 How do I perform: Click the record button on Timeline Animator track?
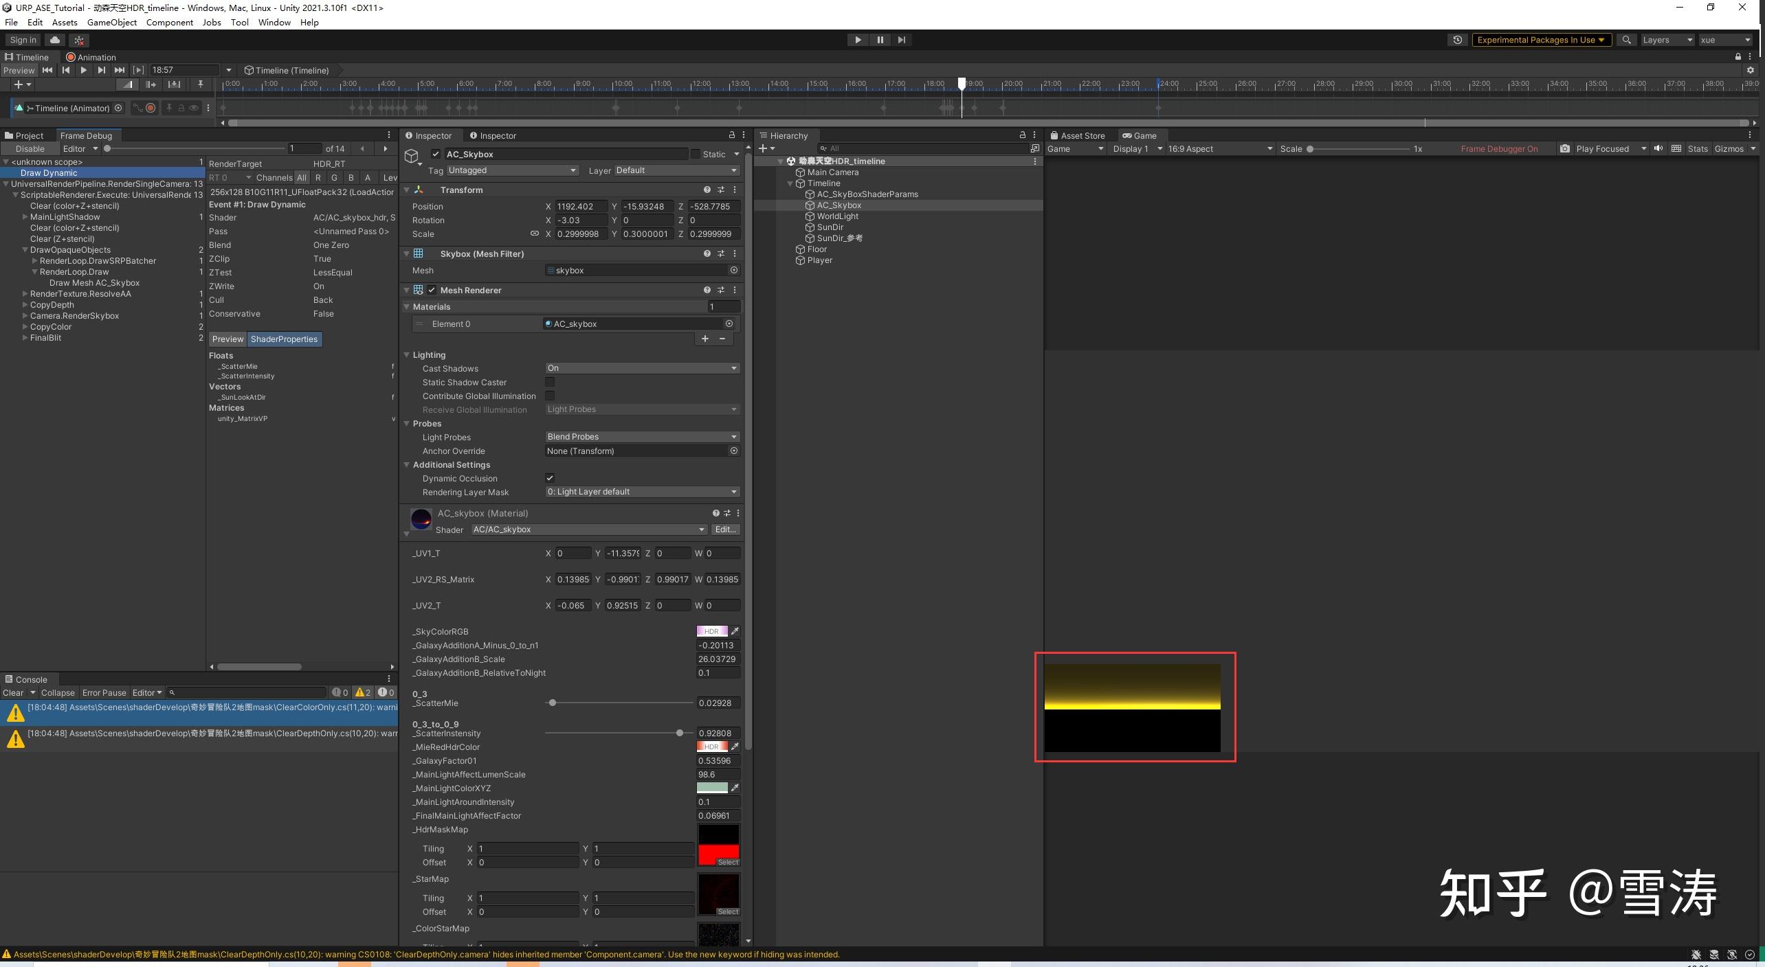(x=151, y=108)
